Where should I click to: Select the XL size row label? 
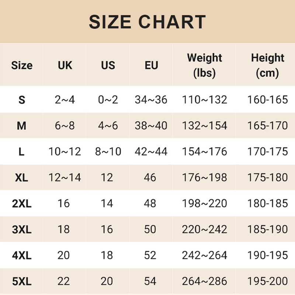[x=22, y=177]
